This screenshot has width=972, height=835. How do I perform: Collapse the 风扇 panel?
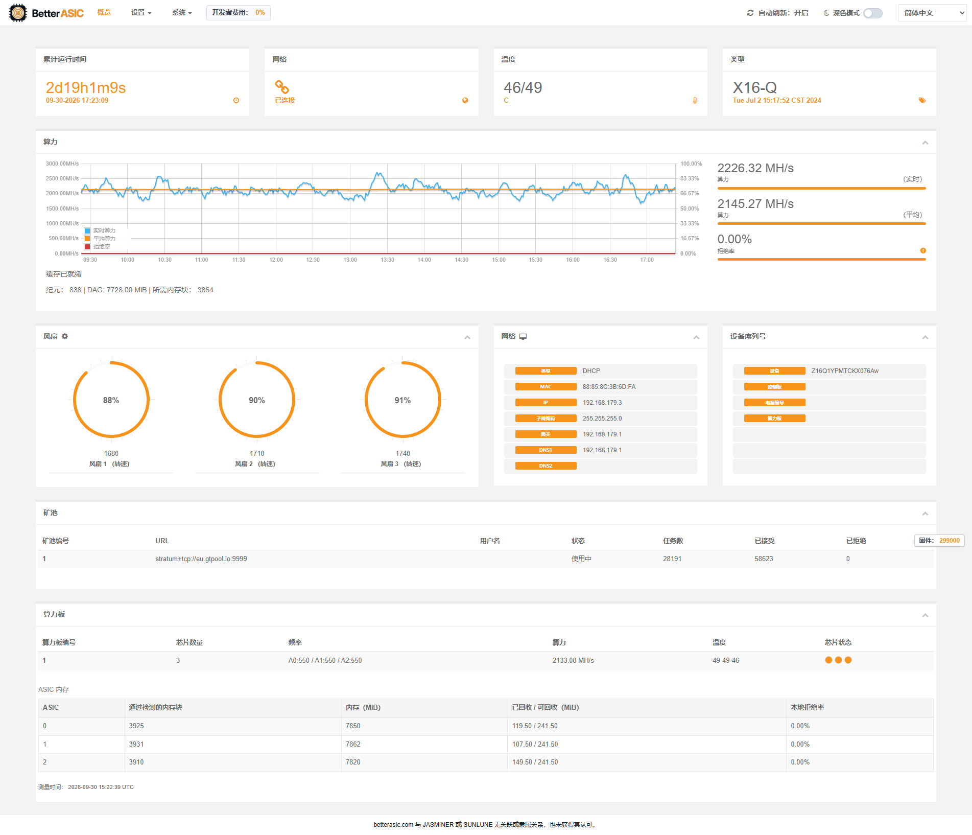pos(467,337)
